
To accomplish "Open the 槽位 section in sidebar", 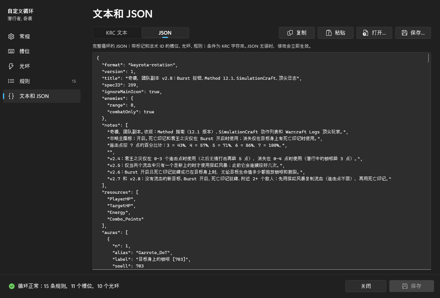I will tap(41, 51).
